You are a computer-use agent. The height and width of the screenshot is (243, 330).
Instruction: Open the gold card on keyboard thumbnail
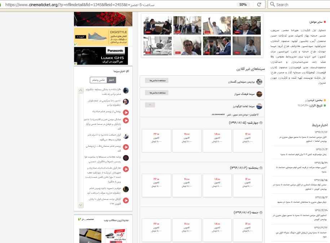90,236
